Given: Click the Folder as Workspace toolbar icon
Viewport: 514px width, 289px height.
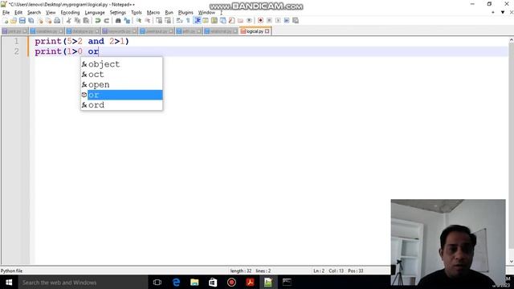Looking at the screenshot, I should pos(240,21).
